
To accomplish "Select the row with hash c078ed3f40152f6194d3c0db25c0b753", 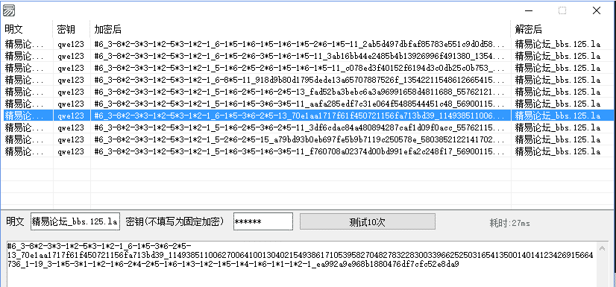I will [x=307, y=68].
